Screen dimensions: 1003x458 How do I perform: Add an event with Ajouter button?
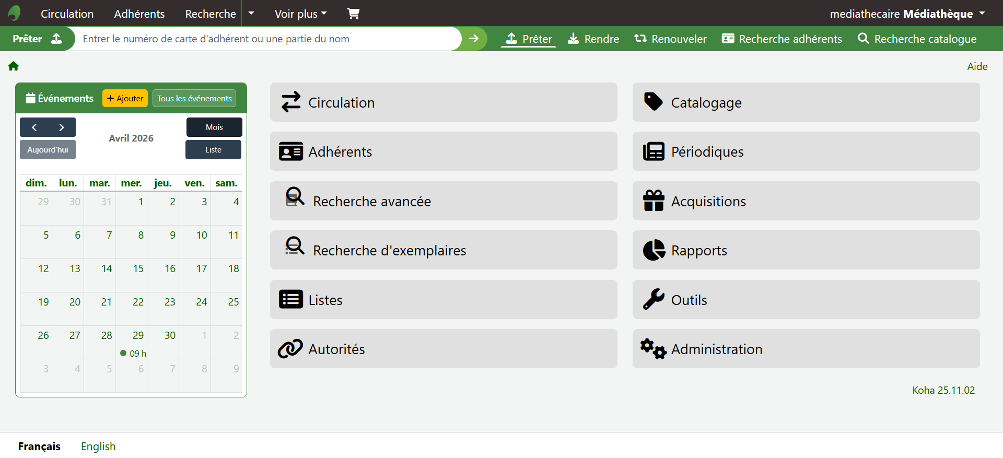125,98
